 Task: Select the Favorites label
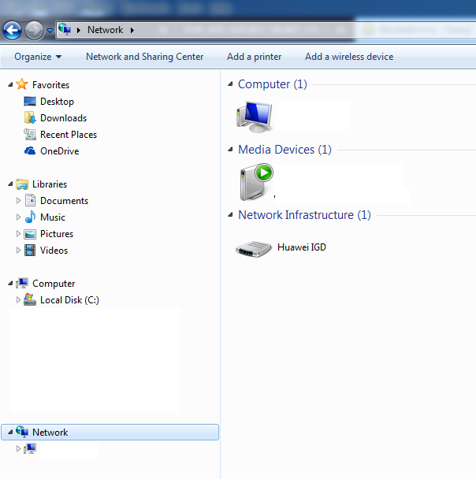tap(50, 85)
